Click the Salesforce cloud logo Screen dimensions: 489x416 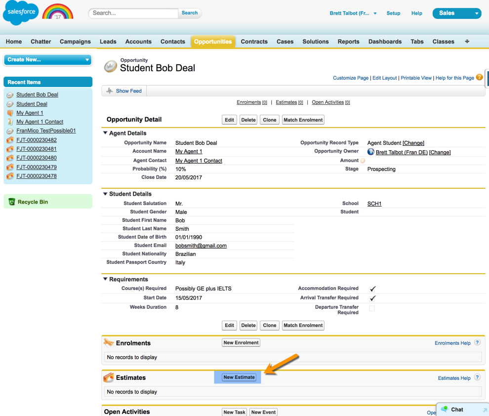[20, 13]
